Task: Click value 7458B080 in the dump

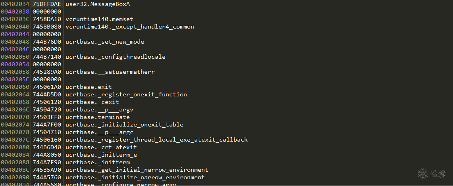Action: (47, 27)
